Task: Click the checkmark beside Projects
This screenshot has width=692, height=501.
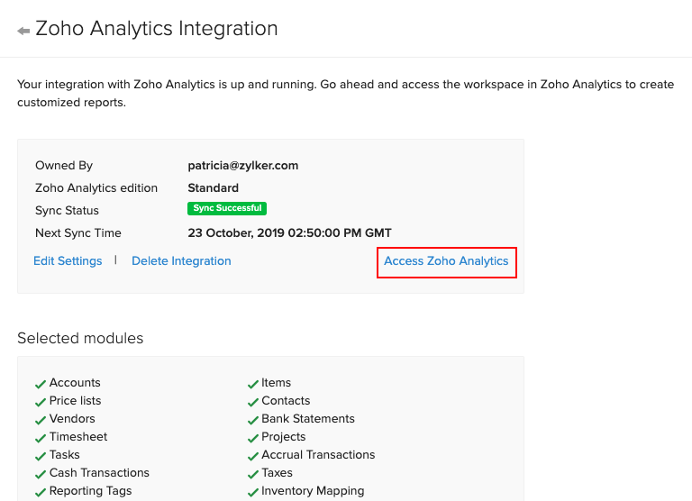Action: point(253,438)
